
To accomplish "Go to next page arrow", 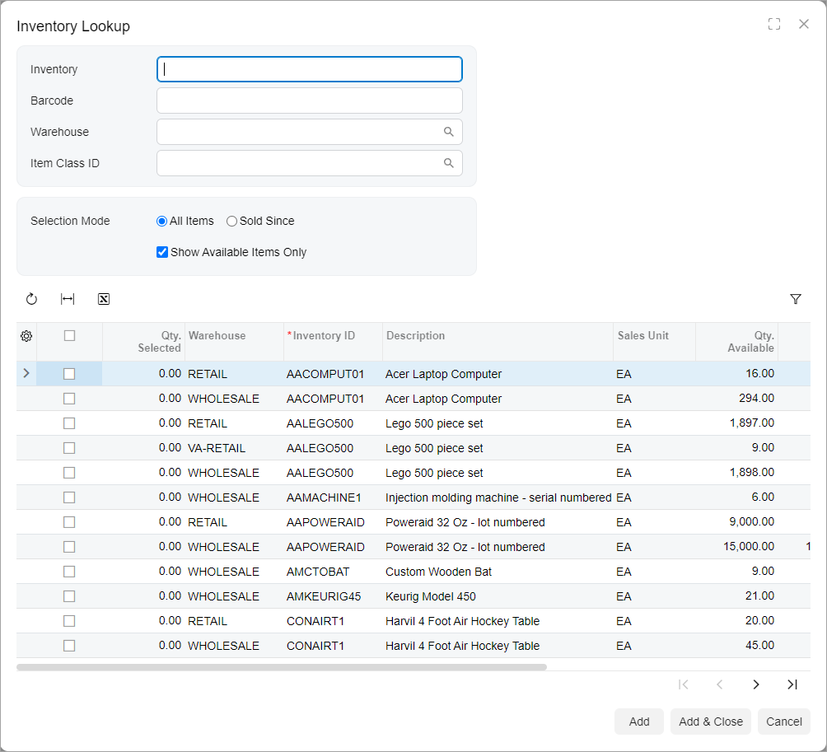I will [x=755, y=684].
